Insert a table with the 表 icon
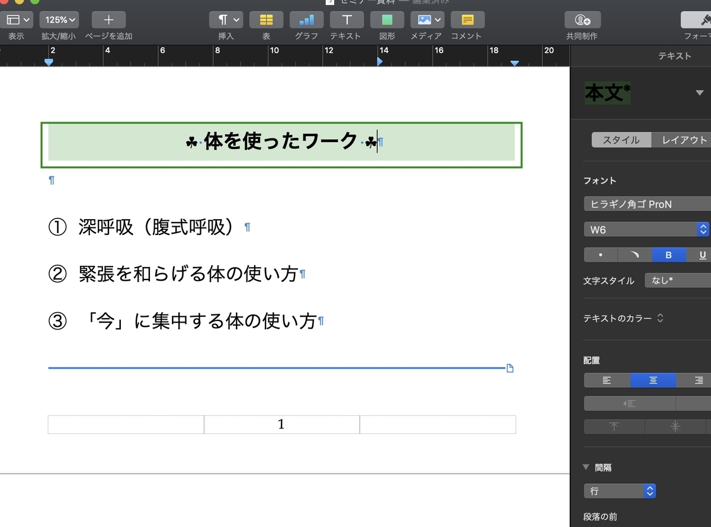The image size is (711, 527). tap(266, 20)
